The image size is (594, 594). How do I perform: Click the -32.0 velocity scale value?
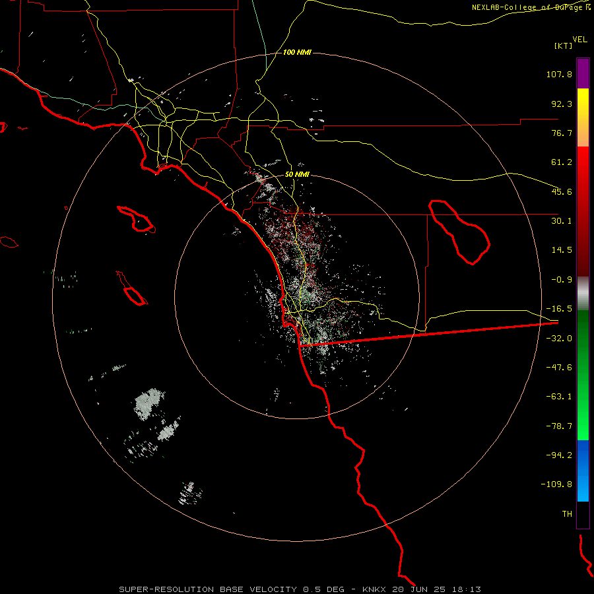coord(559,339)
